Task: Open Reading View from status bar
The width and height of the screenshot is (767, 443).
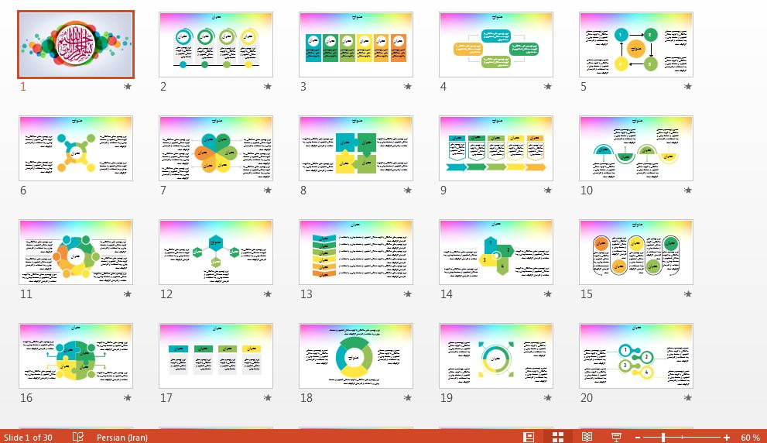Action: point(587,437)
